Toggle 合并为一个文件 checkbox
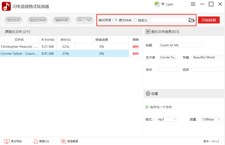The height and width of the screenshot is (145, 225). pos(147,107)
